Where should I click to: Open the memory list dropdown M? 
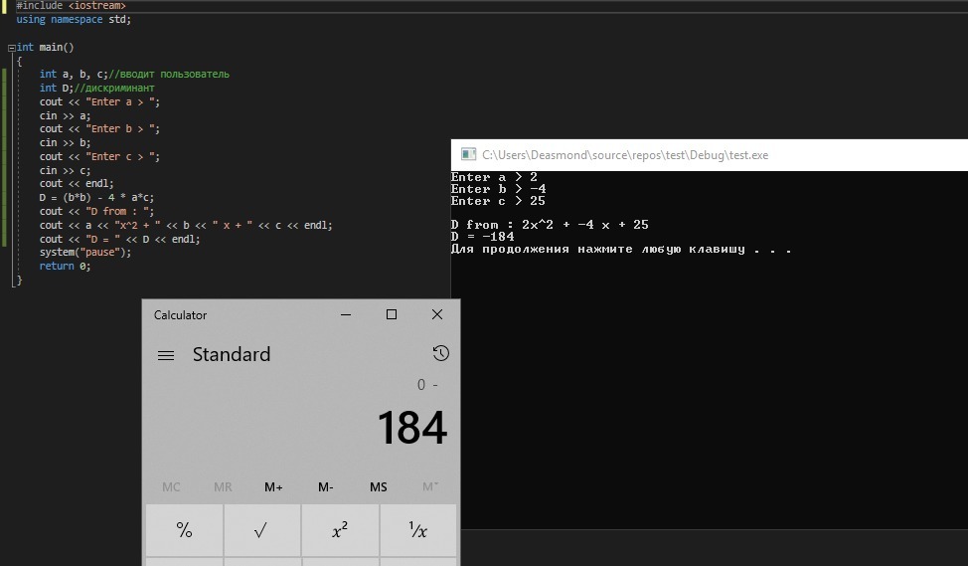click(430, 486)
